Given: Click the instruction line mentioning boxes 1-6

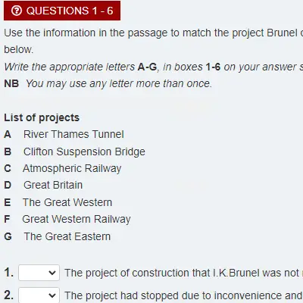Looking at the screenshot, I should [x=154, y=67].
